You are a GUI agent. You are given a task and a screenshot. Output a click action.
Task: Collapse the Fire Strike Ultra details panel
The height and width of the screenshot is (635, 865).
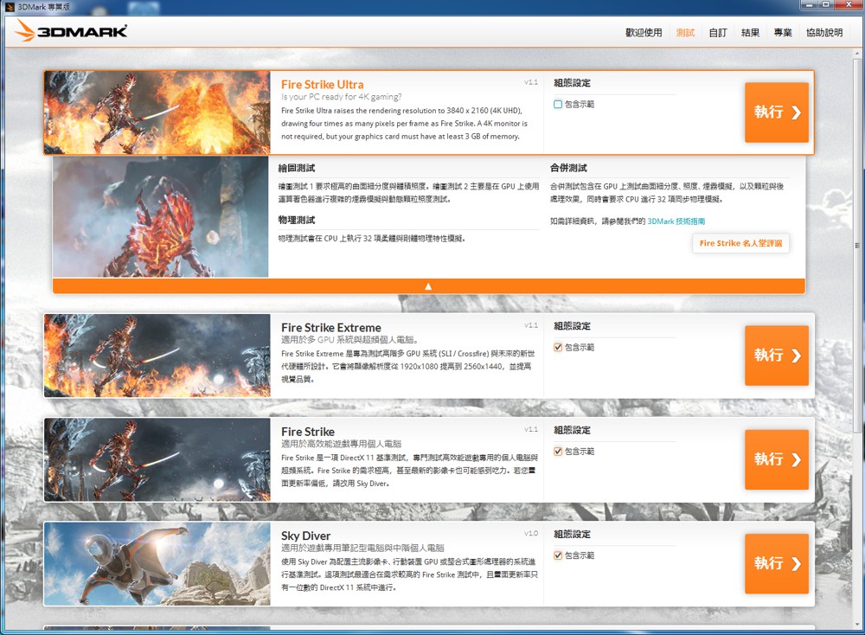click(429, 286)
